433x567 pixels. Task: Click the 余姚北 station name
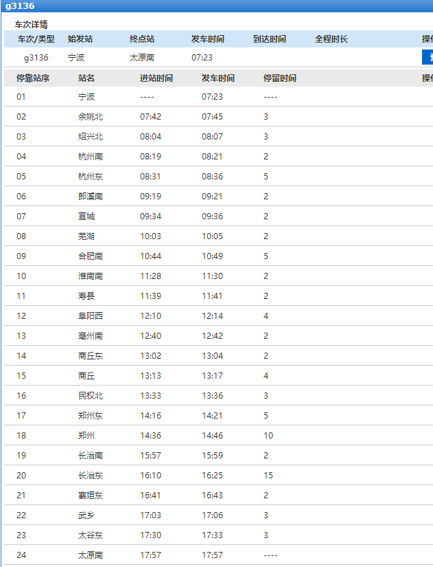tap(91, 116)
